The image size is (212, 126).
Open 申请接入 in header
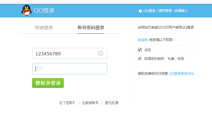point(181,11)
